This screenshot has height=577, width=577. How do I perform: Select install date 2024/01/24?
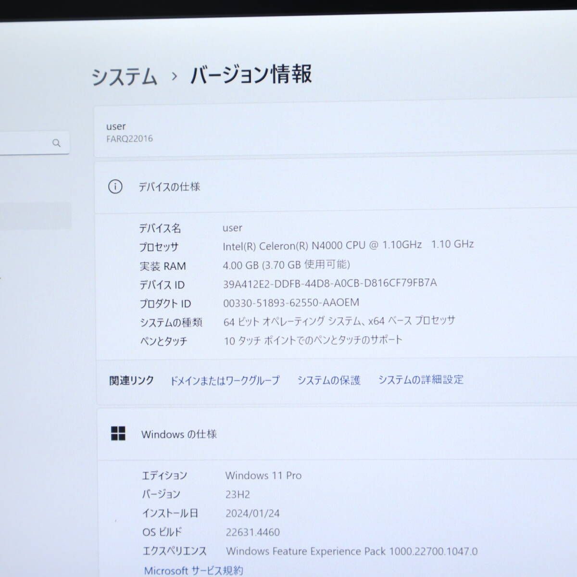coord(252,513)
